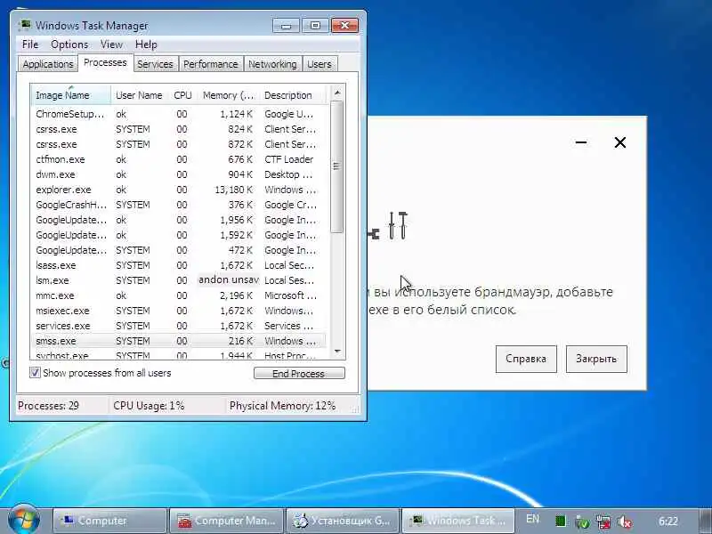Switch to the Networking tab
The image size is (712, 534).
pyautogui.click(x=272, y=64)
